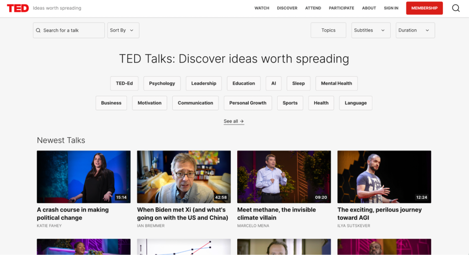The height and width of the screenshot is (255, 469).
Task: Select the Language topic chip
Action: click(355, 103)
